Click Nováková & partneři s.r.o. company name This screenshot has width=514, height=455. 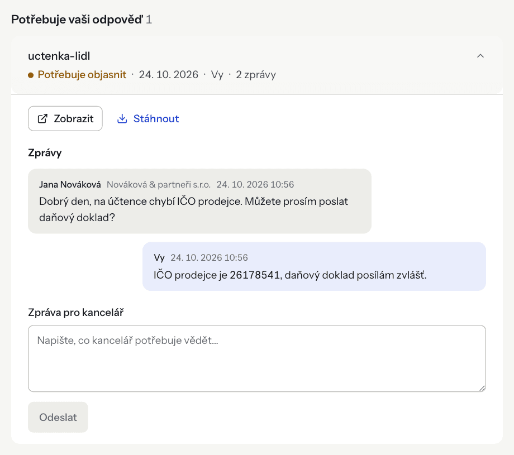(159, 184)
